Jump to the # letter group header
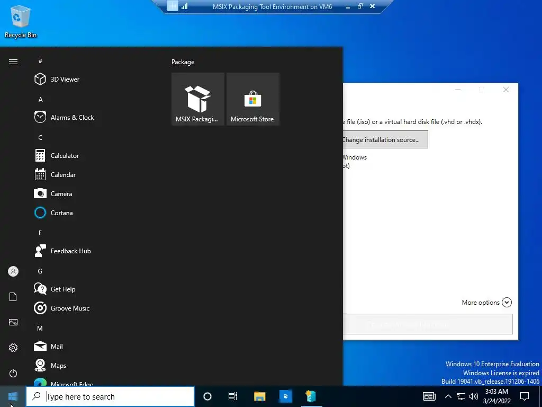 (x=40, y=61)
